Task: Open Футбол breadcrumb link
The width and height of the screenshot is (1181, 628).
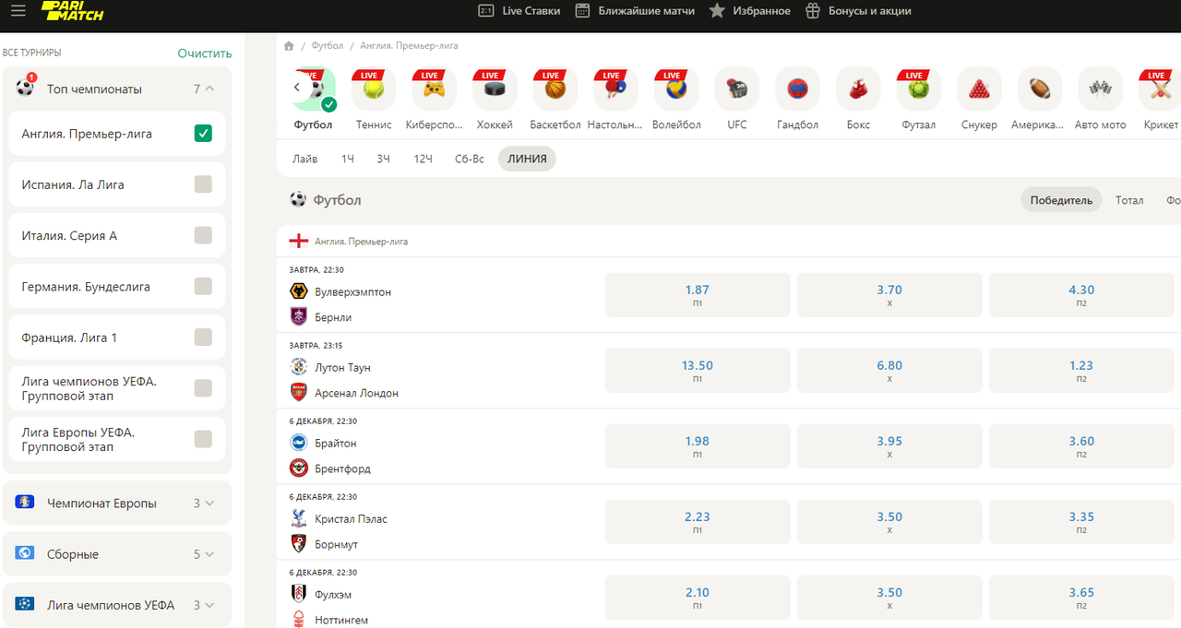Action: [328, 46]
